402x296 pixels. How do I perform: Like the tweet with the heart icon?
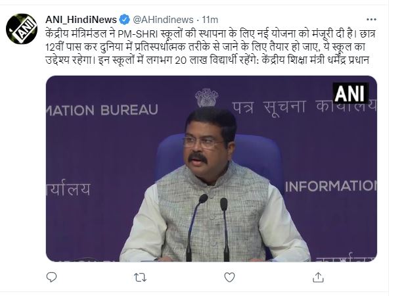(229, 278)
